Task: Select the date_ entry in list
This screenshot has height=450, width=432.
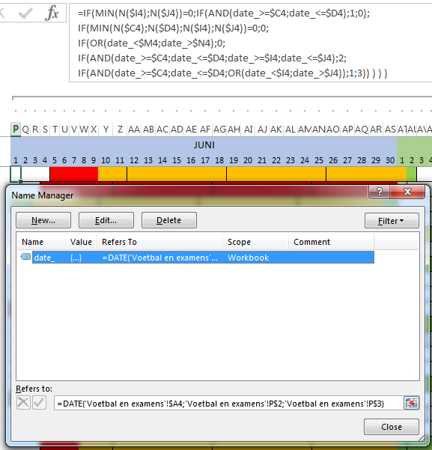Action: tap(203, 258)
